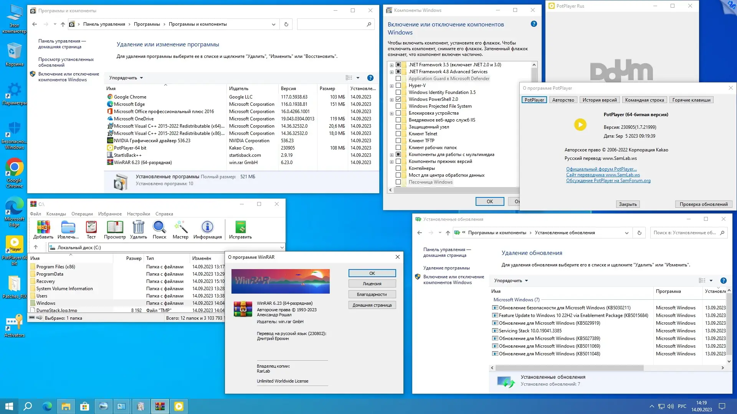Viewport: 737px width, 414px height.
Task: Switch to PotPlayer version history tab
Action: 599,100
